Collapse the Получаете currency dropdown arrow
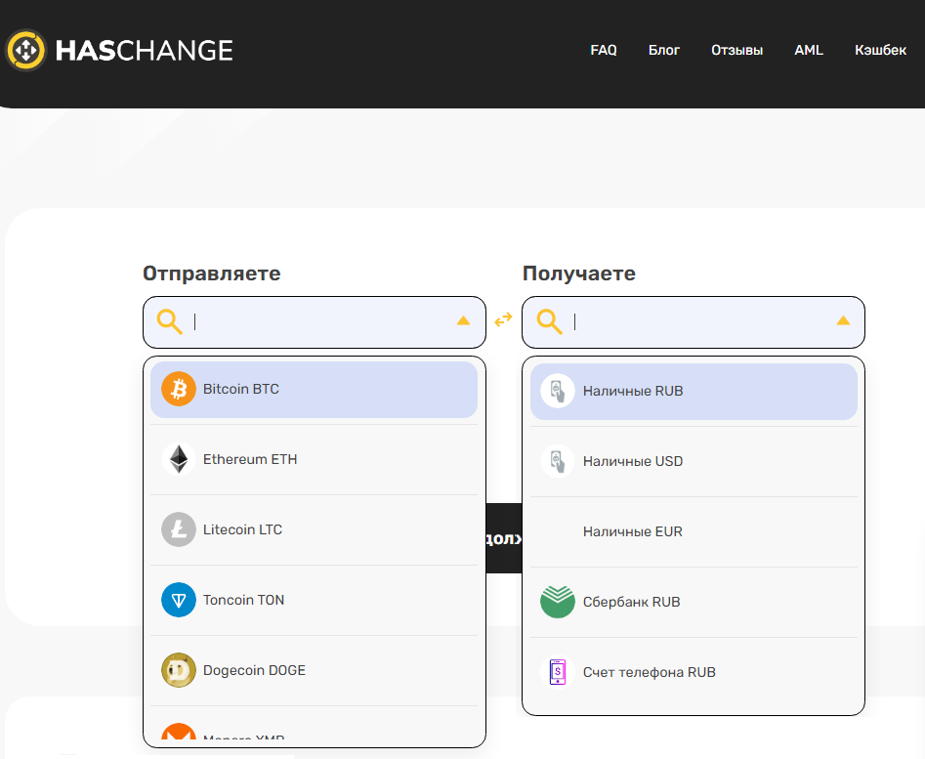 pos(844,320)
